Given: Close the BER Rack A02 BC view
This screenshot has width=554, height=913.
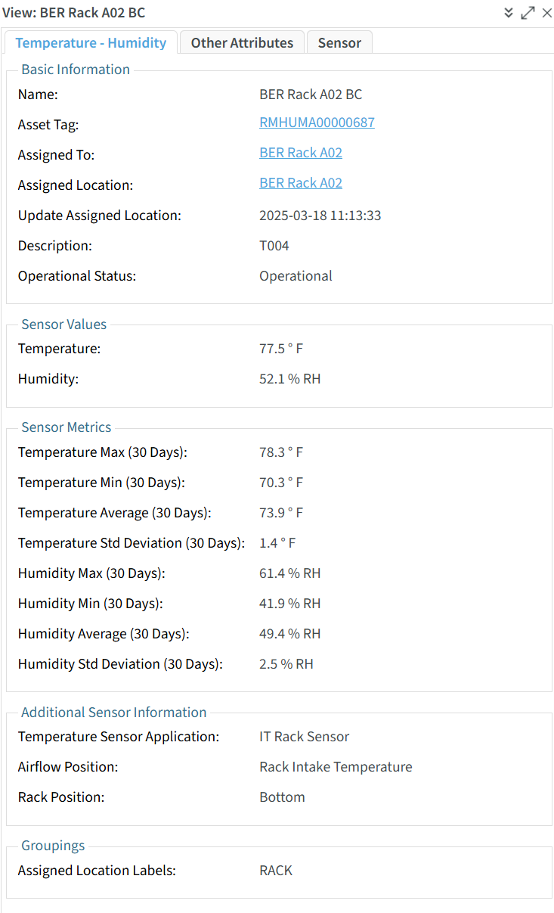Looking at the screenshot, I should coord(546,13).
